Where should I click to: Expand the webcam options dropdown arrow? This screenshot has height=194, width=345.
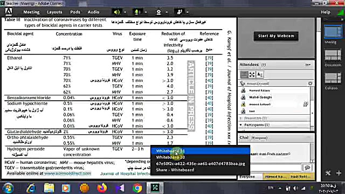(167, 12)
